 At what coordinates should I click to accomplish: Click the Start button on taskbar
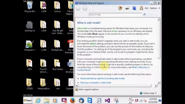tap(28, 101)
